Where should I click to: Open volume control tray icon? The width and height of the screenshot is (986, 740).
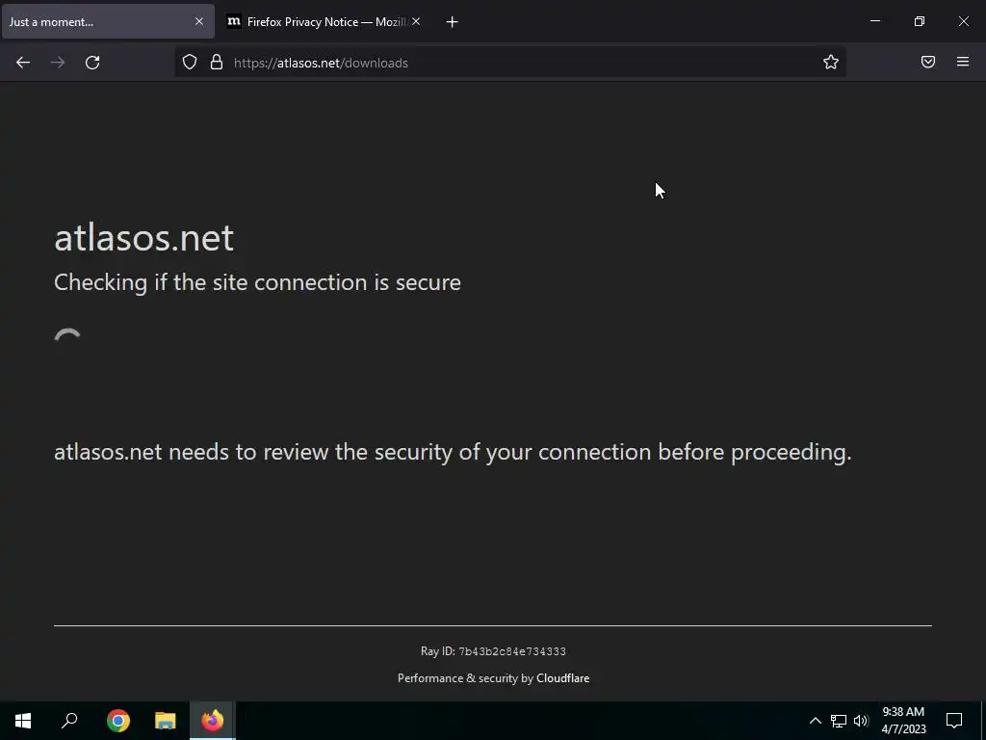(x=861, y=721)
